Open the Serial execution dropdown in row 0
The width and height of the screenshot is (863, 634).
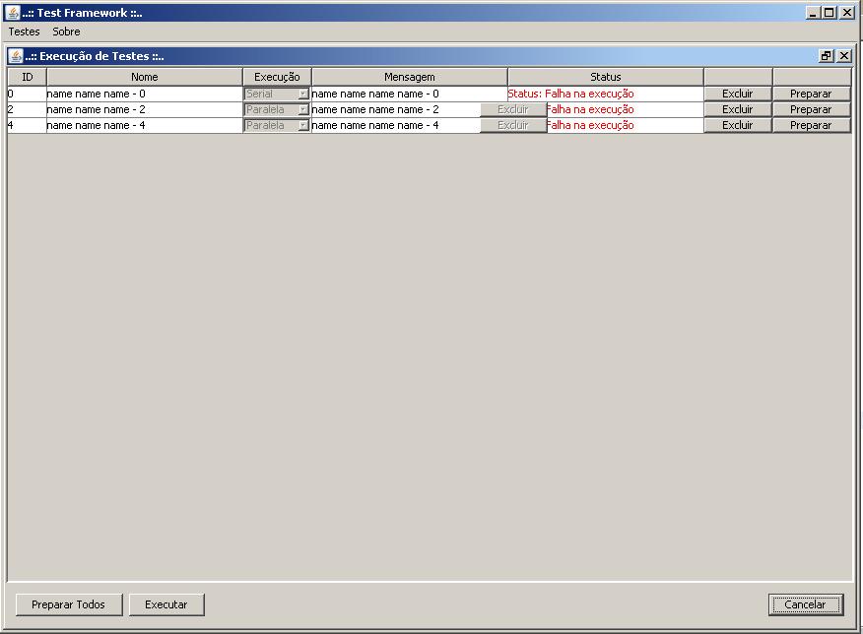click(x=277, y=95)
